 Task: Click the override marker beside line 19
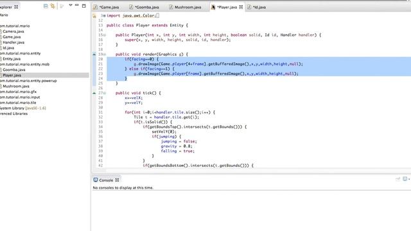(x=94, y=54)
